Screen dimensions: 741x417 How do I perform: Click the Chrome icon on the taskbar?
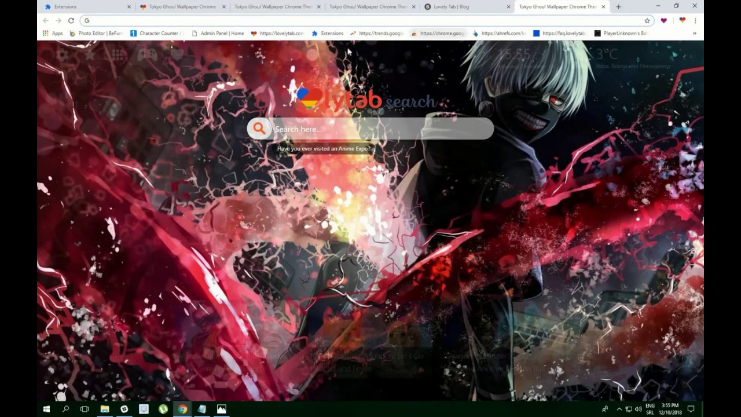pyautogui.click(x=182, y=409)
